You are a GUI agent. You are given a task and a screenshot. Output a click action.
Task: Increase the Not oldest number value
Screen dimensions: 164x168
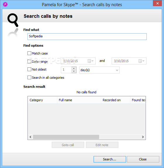point(74,69)
